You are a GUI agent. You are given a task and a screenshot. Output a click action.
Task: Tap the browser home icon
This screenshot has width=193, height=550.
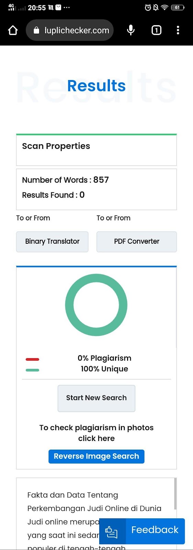[x=13, y=30]
